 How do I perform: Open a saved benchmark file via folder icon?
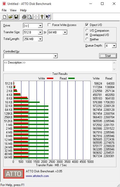[10, 17]
